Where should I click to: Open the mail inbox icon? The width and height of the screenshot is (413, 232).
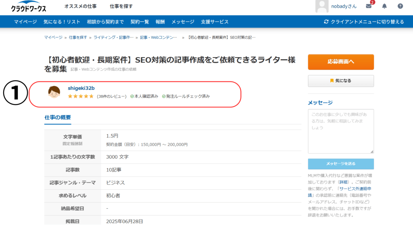[369, 6]
